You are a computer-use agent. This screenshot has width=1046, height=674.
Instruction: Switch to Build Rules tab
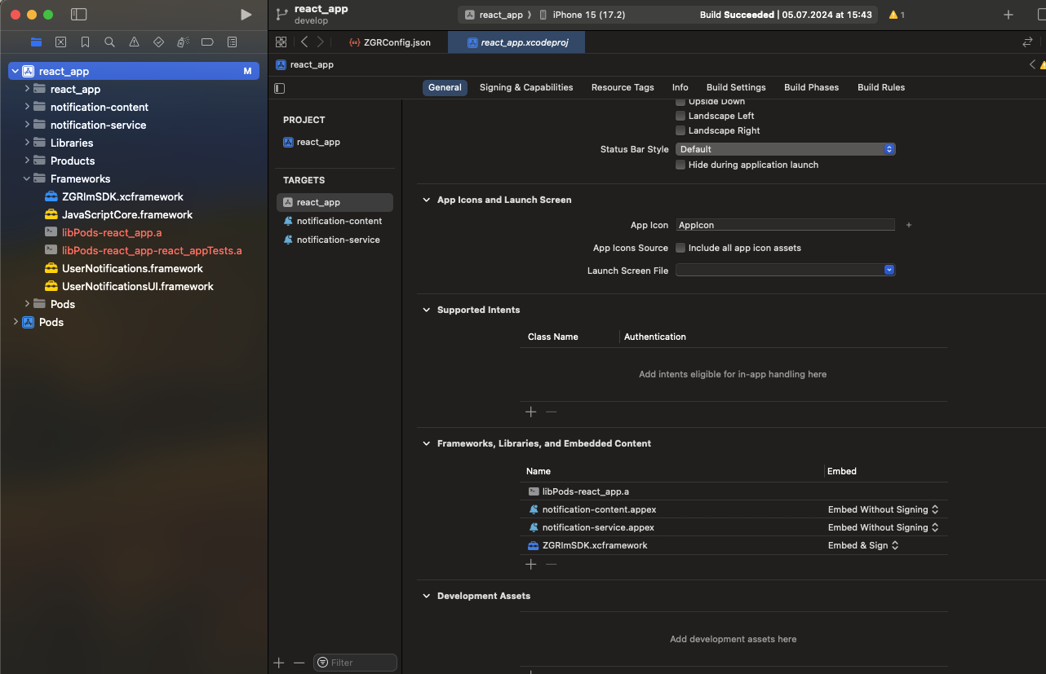click(x=881, y=87)
